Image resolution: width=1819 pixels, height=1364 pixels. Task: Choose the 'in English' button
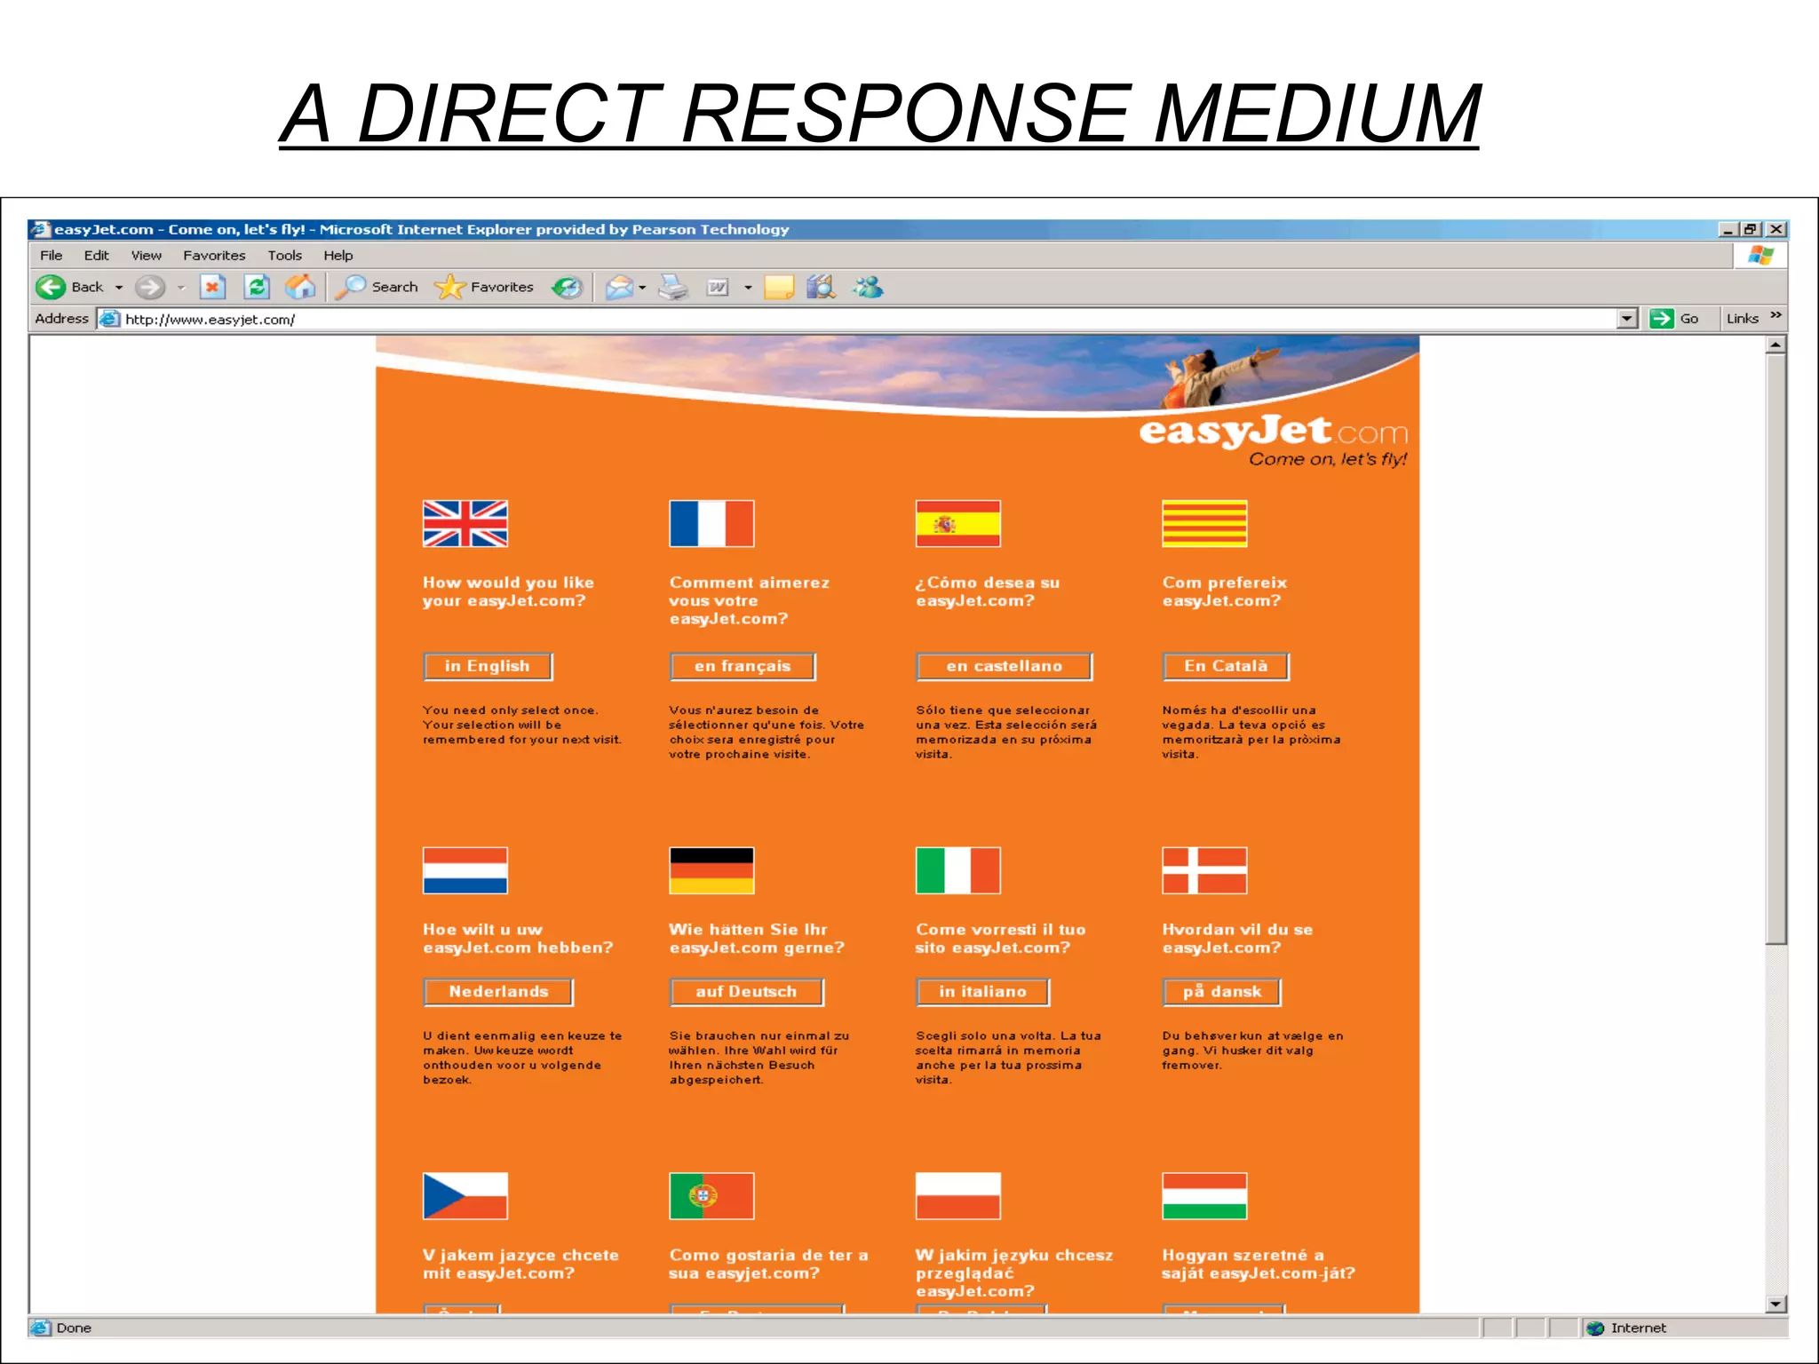[x=488, y=666]
